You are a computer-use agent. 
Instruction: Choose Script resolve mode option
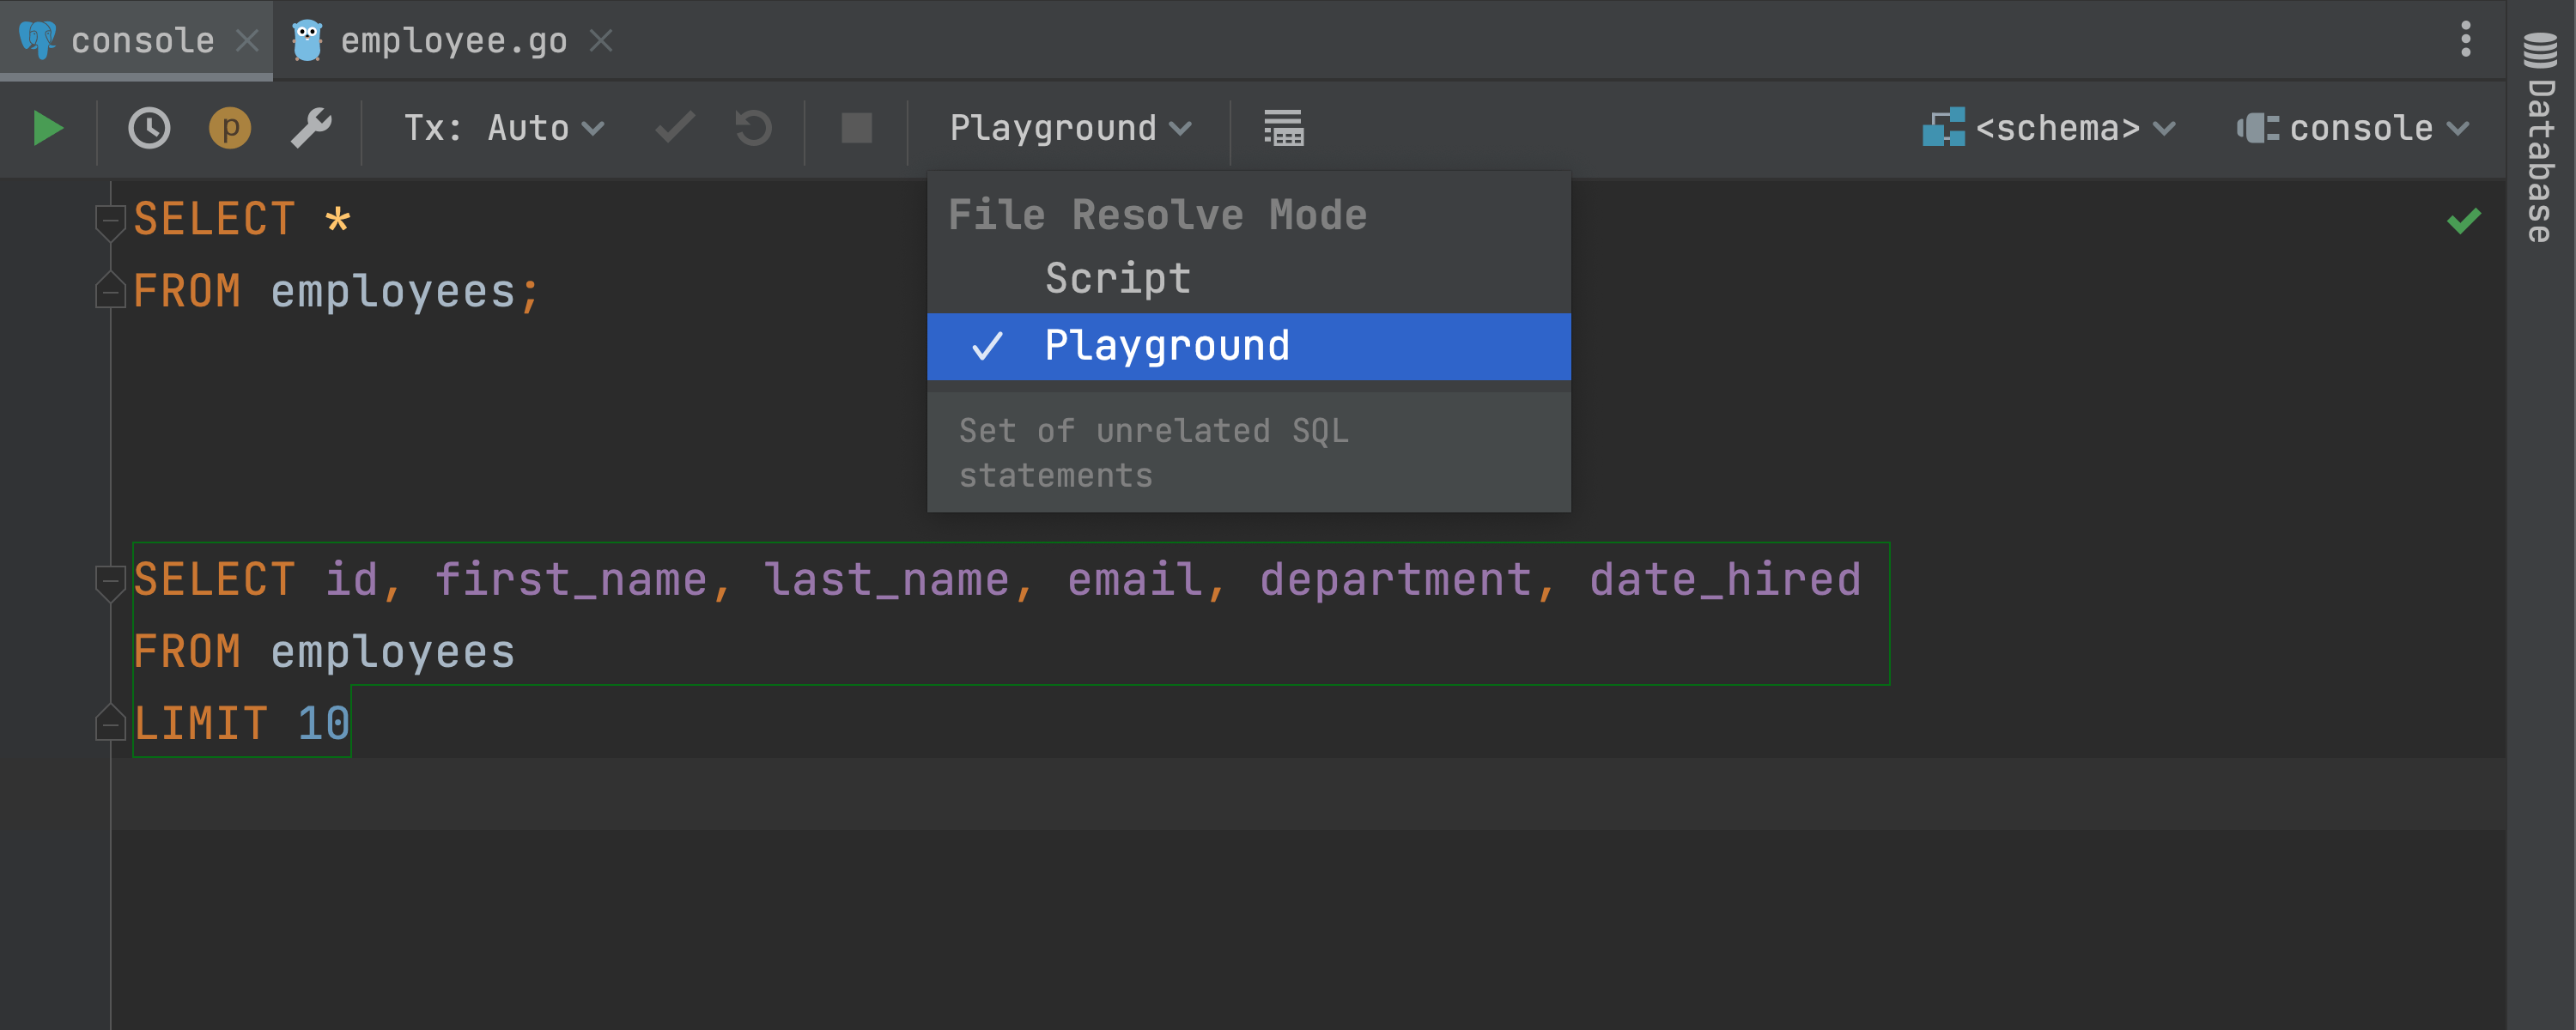(x=1117, y=278)
